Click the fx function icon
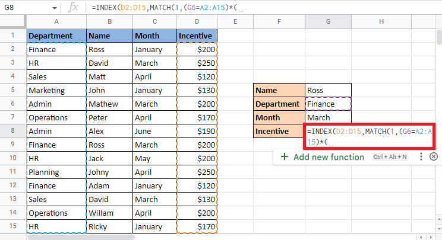The image size is (442, 240). tap(74, 8)
